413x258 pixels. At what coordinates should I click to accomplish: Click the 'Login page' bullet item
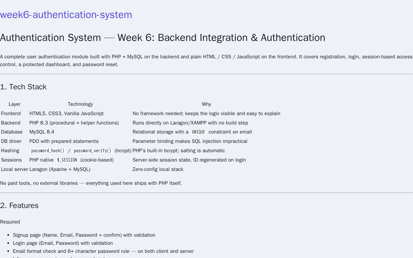(x=63, y=243)
